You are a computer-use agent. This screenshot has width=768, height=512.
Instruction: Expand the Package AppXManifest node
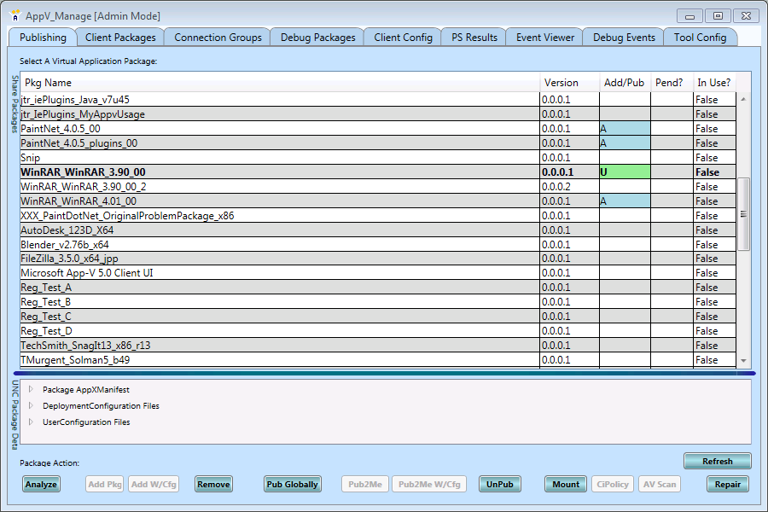pos(32,389)
